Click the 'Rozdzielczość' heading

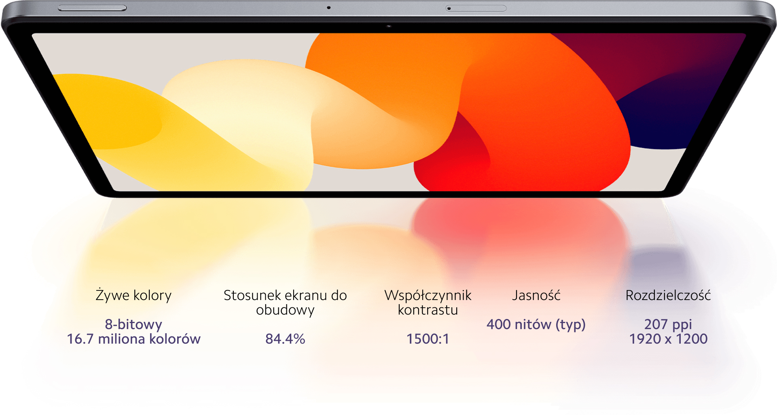(x=668, y=296)
